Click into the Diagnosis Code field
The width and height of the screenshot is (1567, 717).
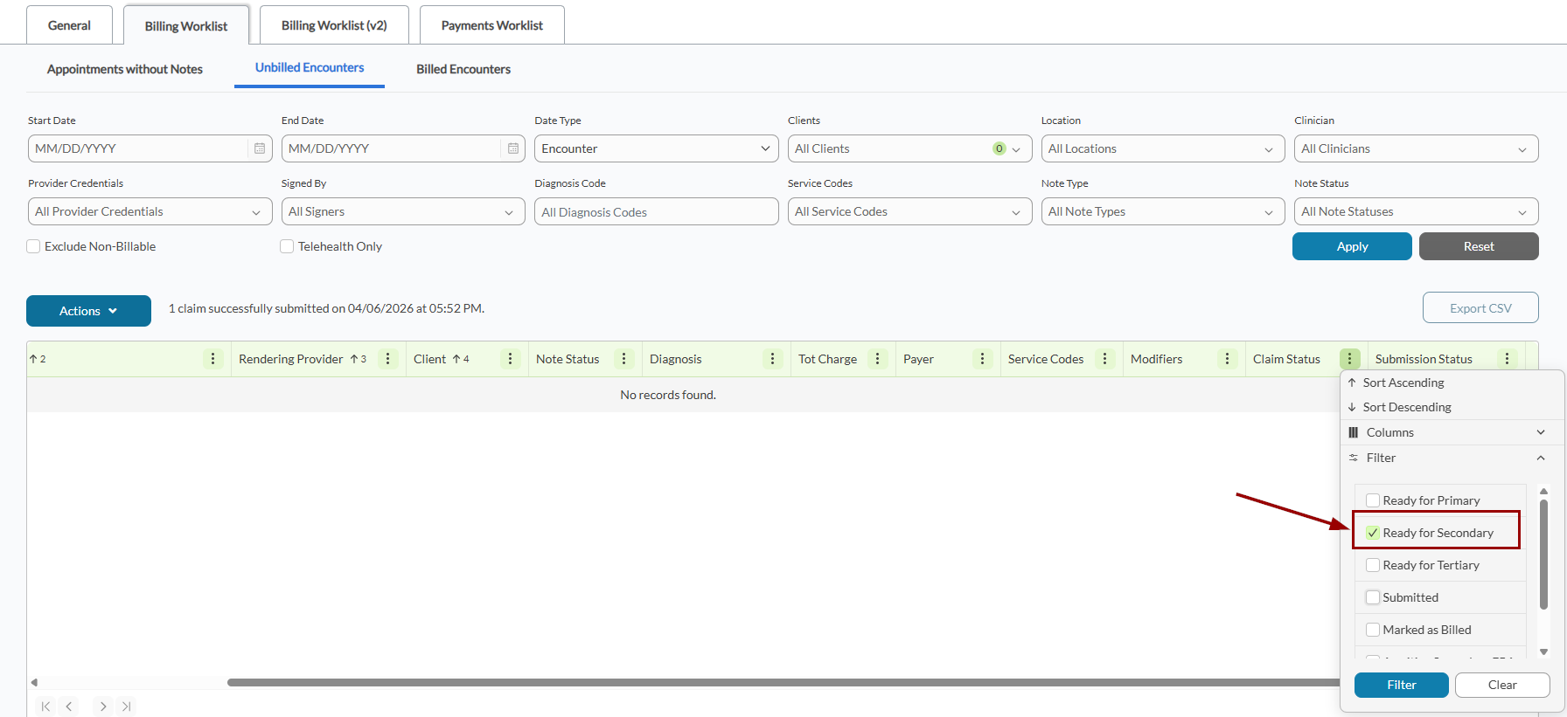click(x=656, y=212)
